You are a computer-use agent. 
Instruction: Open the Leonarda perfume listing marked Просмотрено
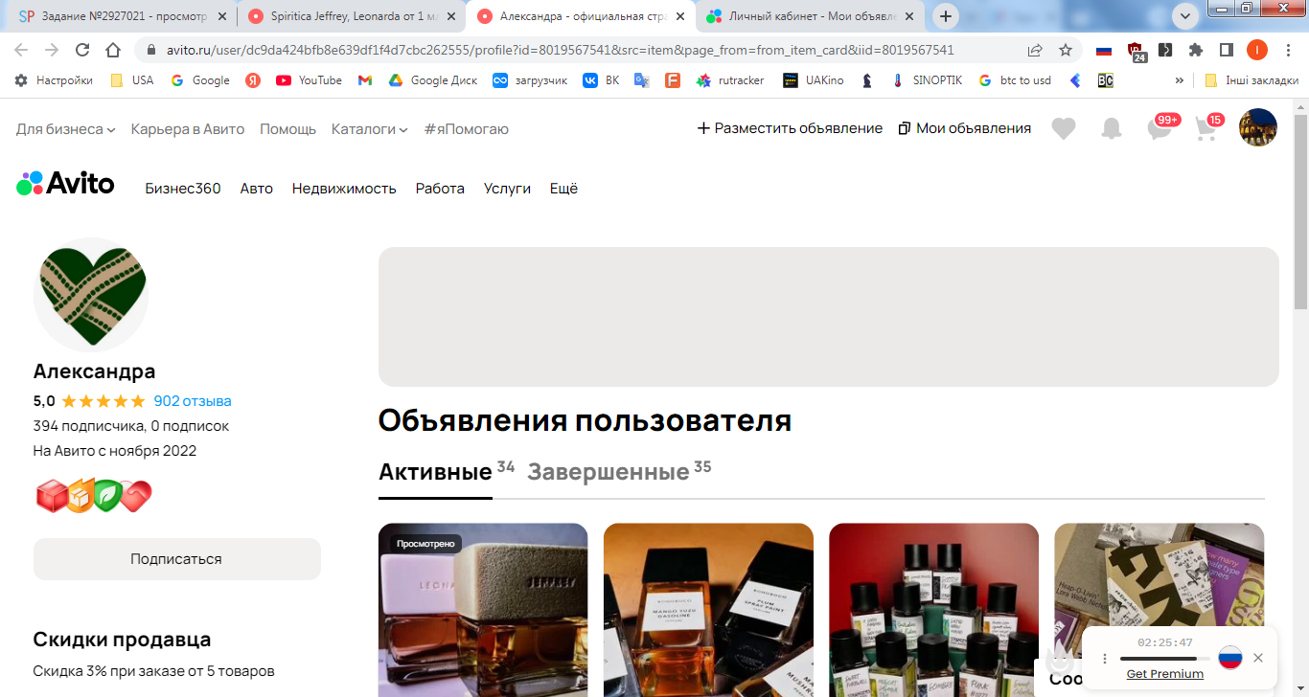pos(483,610)
